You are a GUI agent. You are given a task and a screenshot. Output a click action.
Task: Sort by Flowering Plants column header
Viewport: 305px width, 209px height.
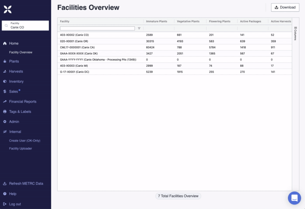pyautogui.click(x=220, y=21)
